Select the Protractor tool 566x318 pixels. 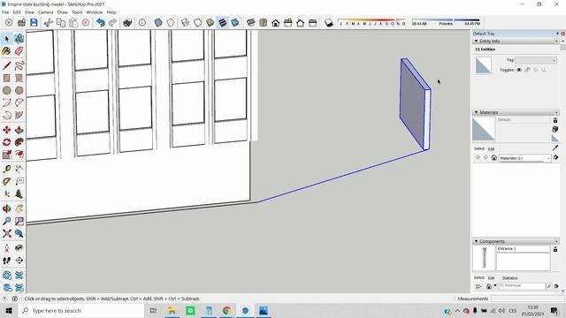click(7, 181)
